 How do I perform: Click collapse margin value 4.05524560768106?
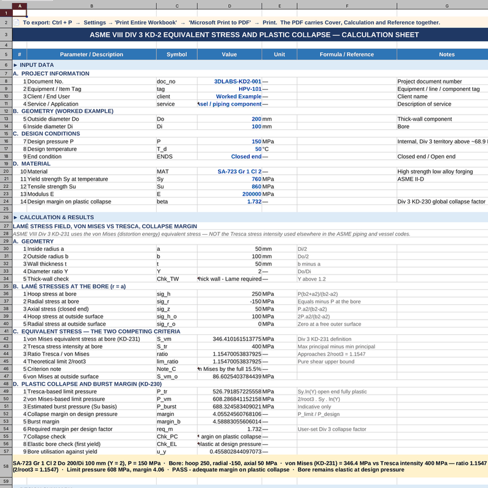click(237, 414)
